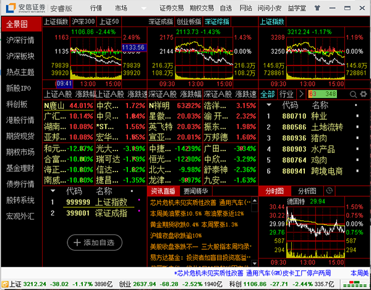Image resolution: width=371 pixels, height=290 pixels.
Task: Switch to 上证50 chart tab
Action: [x=109, y=22]
